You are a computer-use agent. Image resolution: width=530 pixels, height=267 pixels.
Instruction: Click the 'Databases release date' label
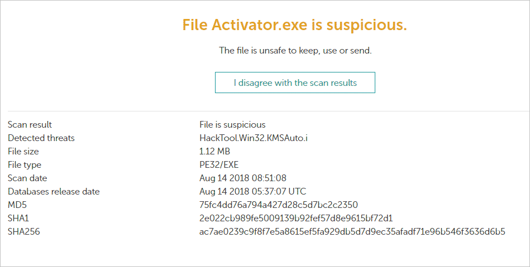pos(54,191)
